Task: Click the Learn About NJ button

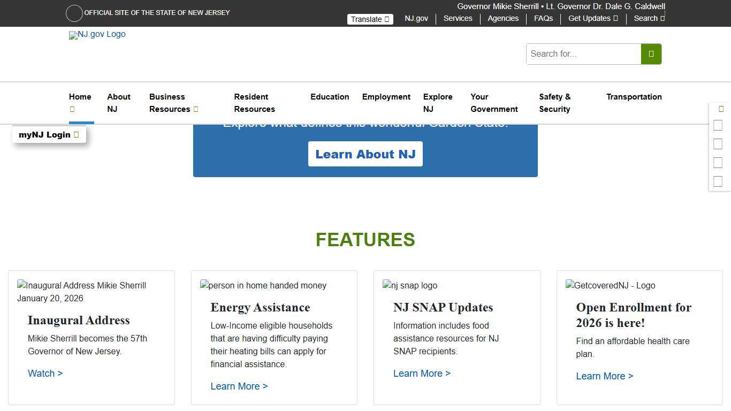Action: [x=365, y=154]
